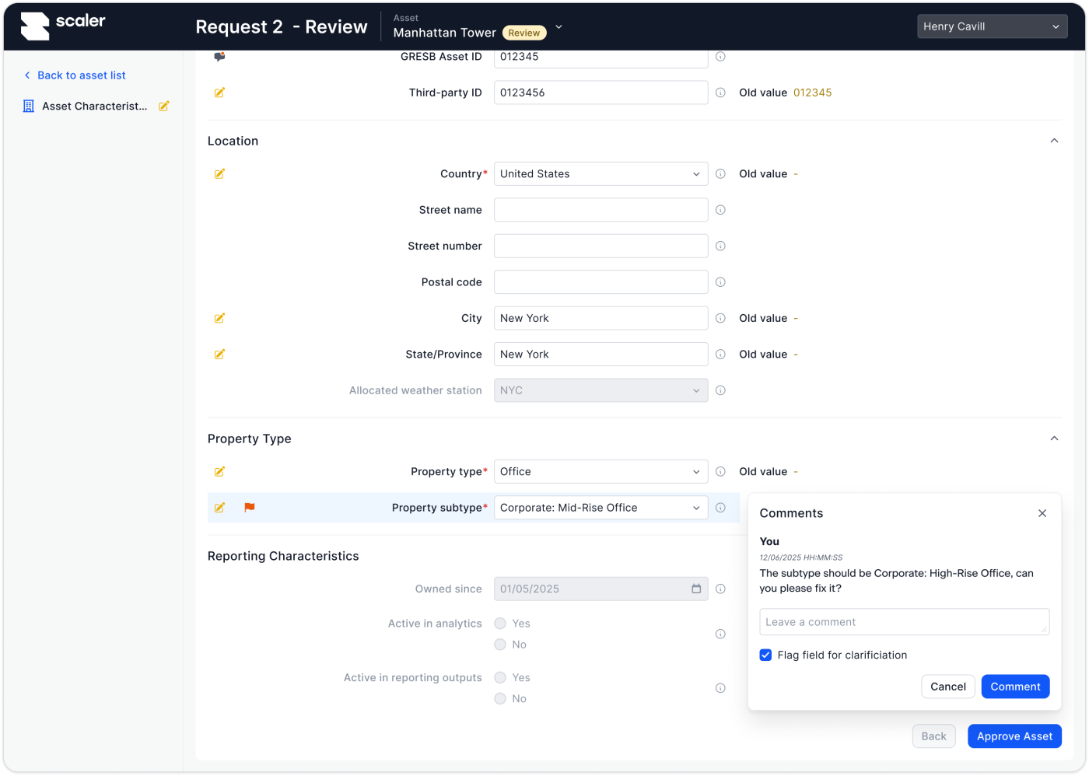Click the comment bubble icon beside GRESB Asset ID
This screenshot has height=776, width=1089.
[x=219, y=57]
